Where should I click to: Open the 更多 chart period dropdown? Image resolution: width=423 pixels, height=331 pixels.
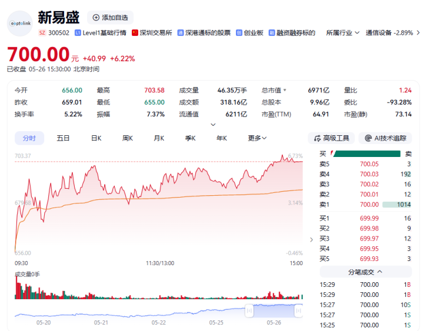[x=257, y=138]
